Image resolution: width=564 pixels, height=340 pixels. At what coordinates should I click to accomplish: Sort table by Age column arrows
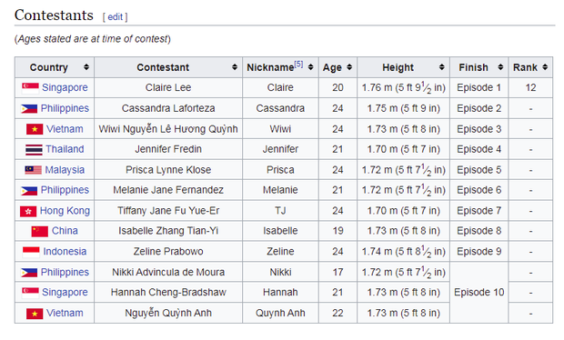[349, 67]
